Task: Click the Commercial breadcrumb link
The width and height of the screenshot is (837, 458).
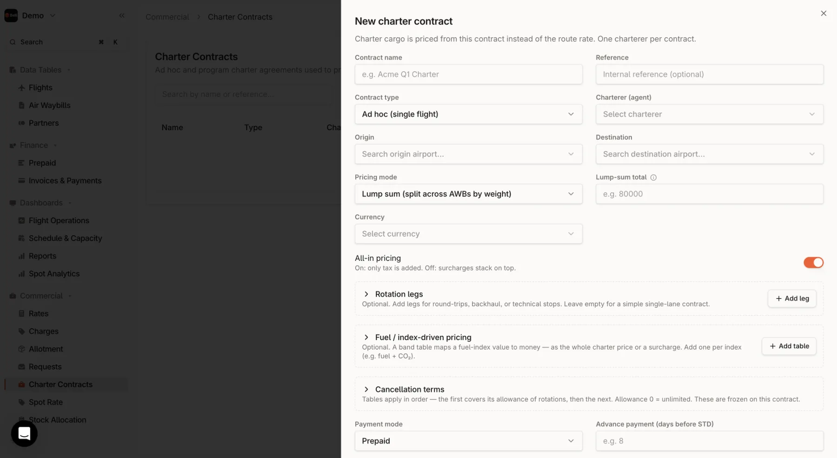Action: pos(167,17)
